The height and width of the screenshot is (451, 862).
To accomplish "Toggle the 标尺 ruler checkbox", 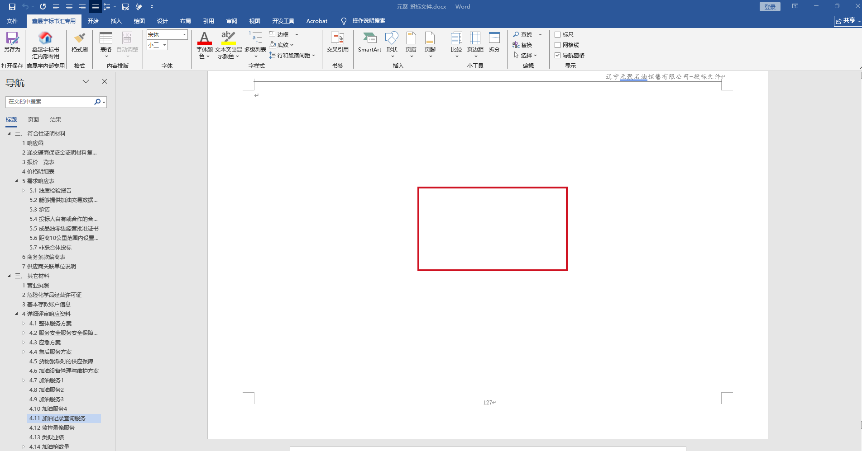I will (558, 35).
